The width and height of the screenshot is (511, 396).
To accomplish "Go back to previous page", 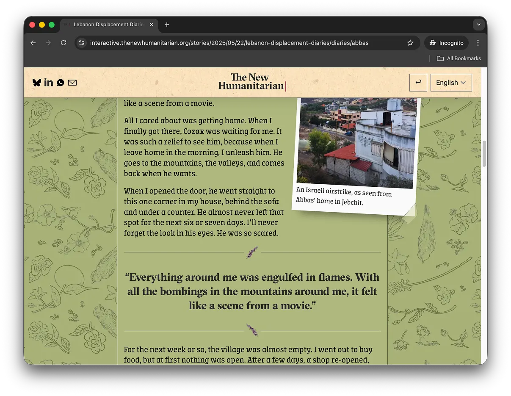I will point(33,43).
